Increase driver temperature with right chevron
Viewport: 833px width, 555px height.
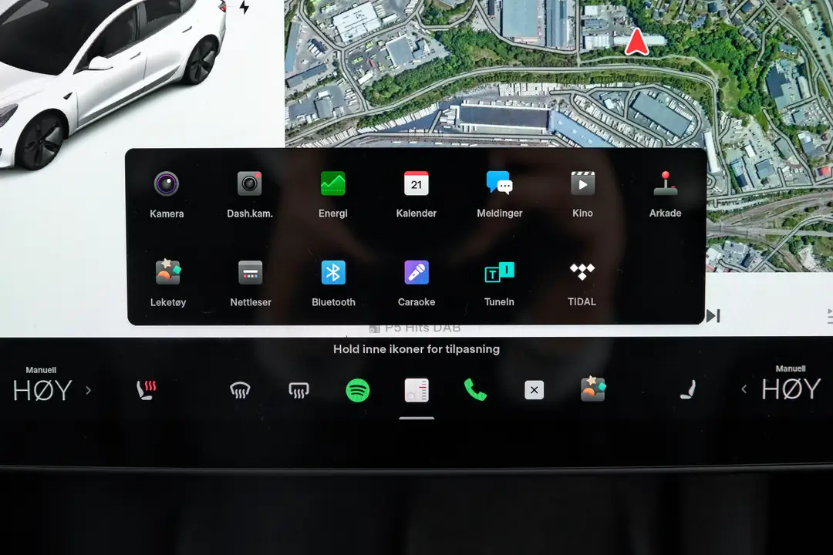coord(88,390)
